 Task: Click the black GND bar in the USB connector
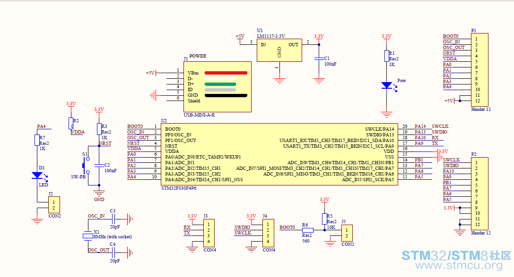tap(226, 95)
